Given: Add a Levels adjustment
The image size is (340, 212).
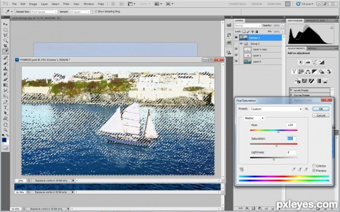Looking at the screenshot, I should pos(308,62).
